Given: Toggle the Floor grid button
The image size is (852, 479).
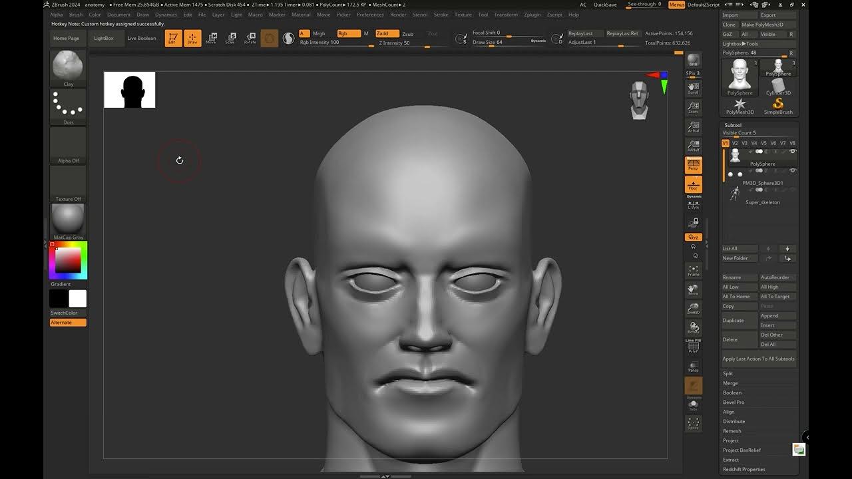Looking at the screenshot, I should 694,184.
